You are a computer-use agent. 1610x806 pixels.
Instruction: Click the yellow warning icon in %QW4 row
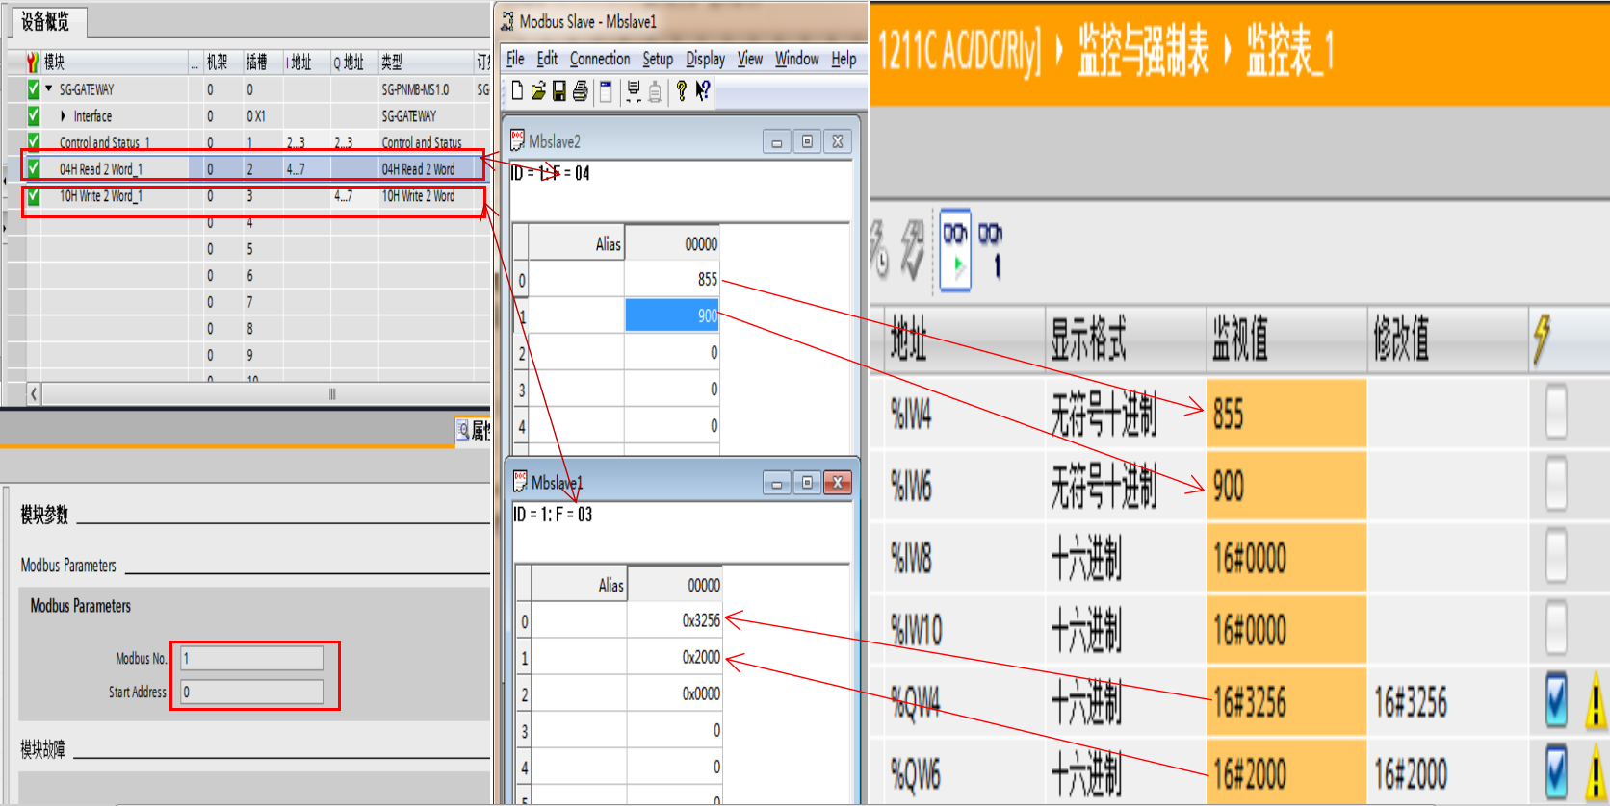pyautogui.click(x=1596, y=700)
